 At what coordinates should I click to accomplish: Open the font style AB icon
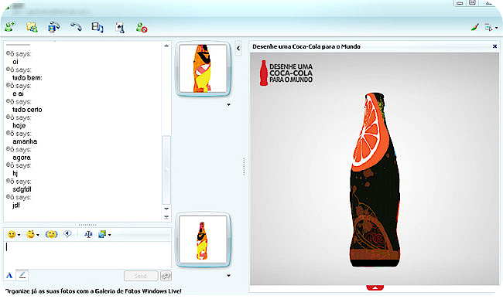(88, 234)
